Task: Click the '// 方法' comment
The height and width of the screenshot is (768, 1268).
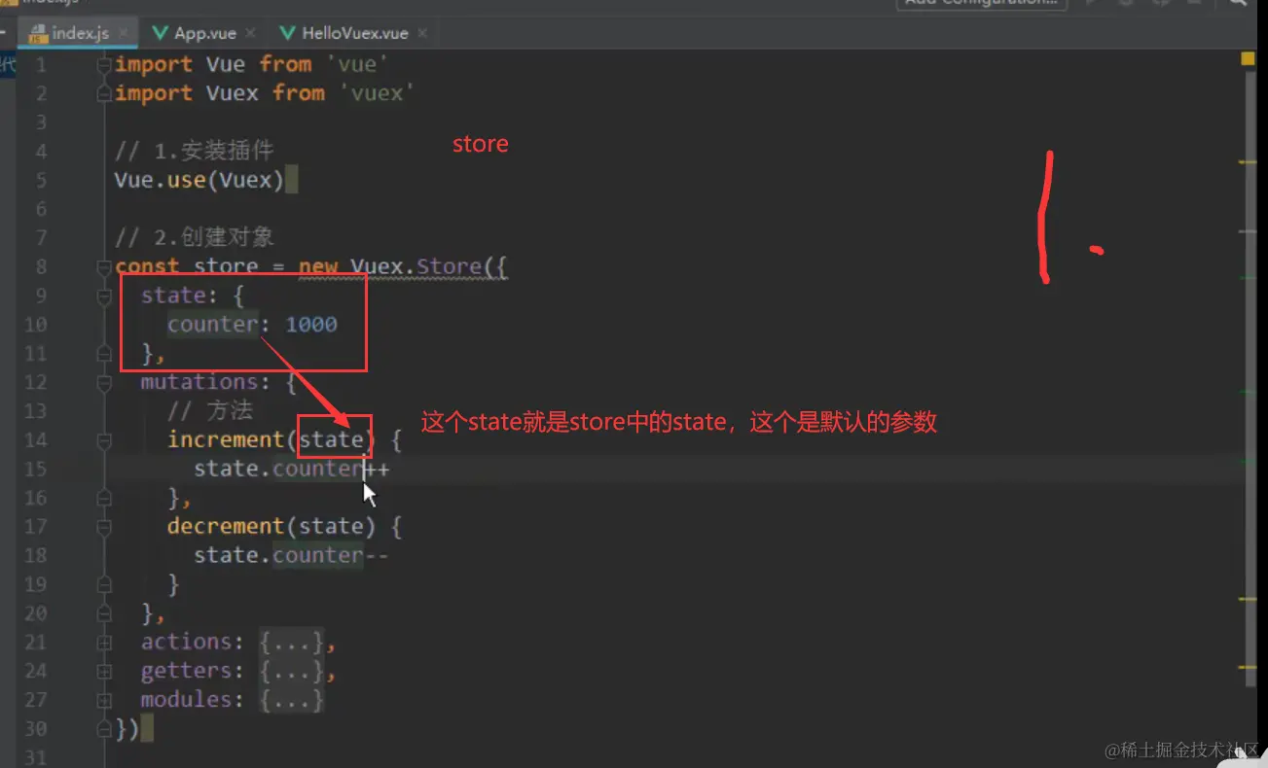Action: point(209,411)
